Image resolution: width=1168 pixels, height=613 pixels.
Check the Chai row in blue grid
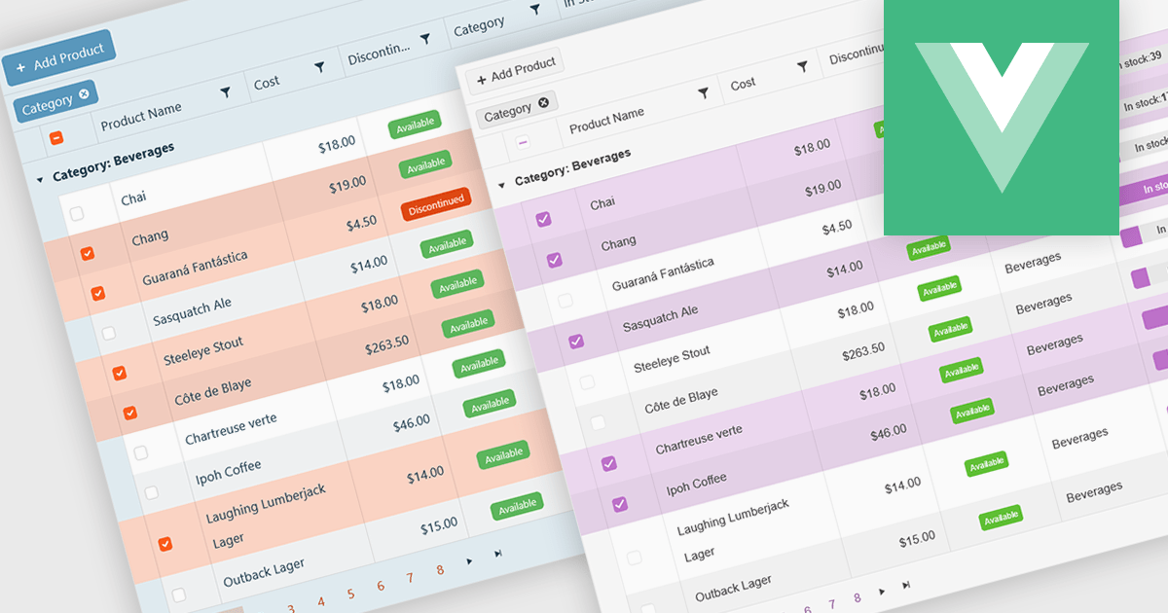pyautogui.click(x=77, y=213)
